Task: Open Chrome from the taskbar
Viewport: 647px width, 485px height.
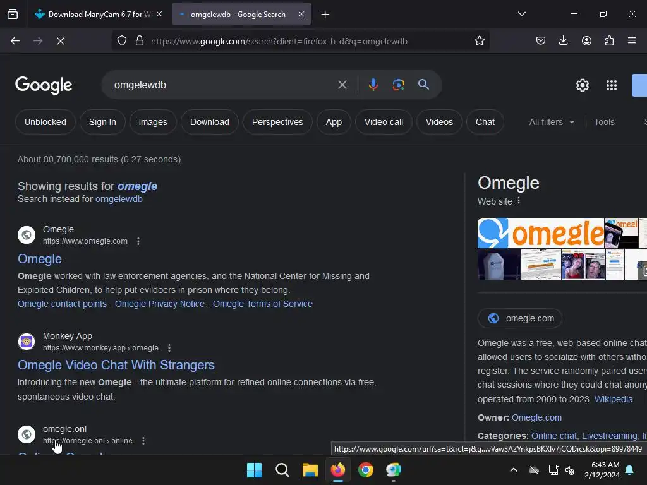Action: click(x=366, y=470)
